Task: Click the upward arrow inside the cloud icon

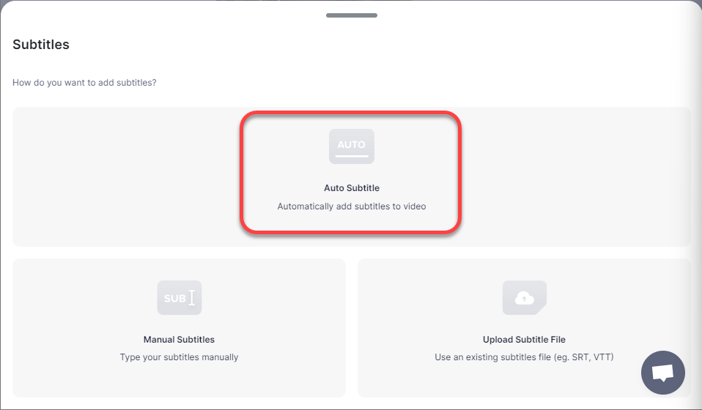Action: 525,299
